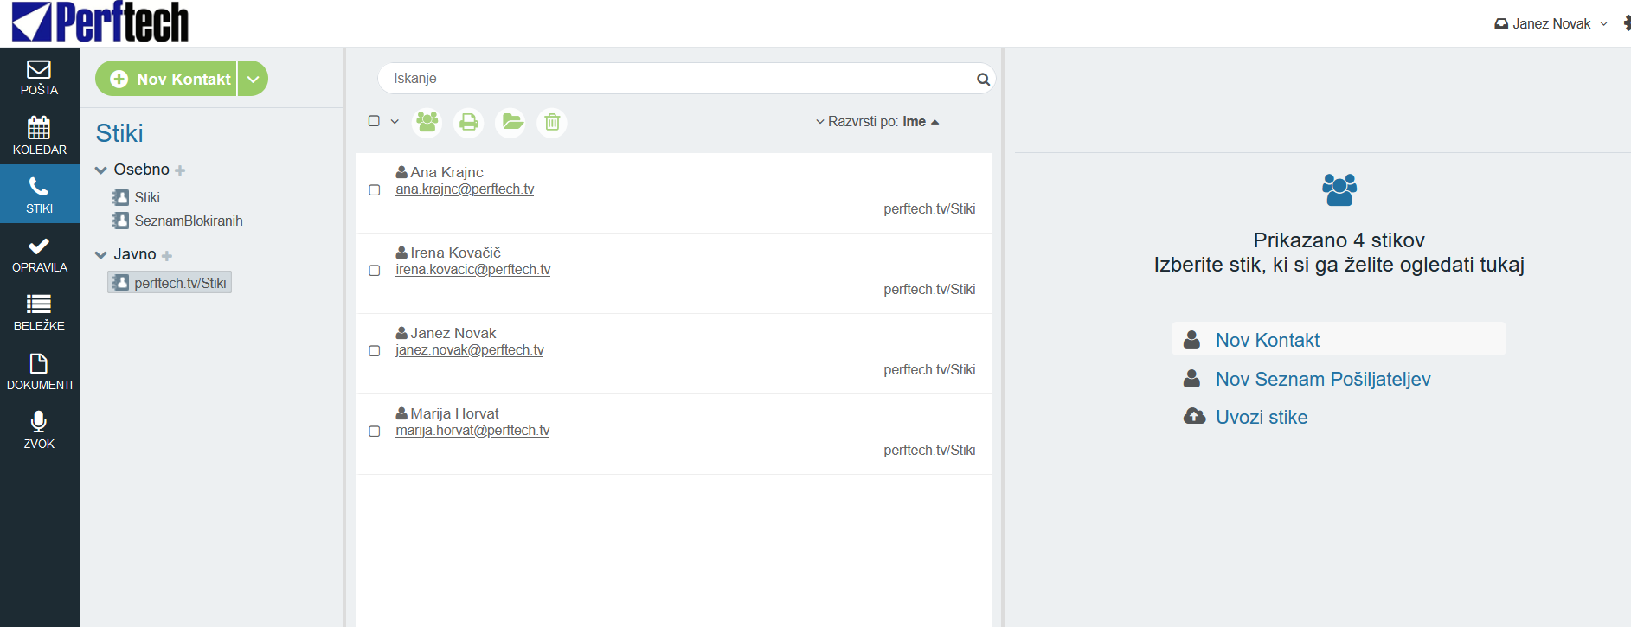Click perftech.tv/Stiki label in Ana Krajnc row
This screenshot has height=627, width=1631.
tap(929, 208)
